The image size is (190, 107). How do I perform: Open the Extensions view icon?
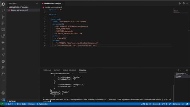3,36
